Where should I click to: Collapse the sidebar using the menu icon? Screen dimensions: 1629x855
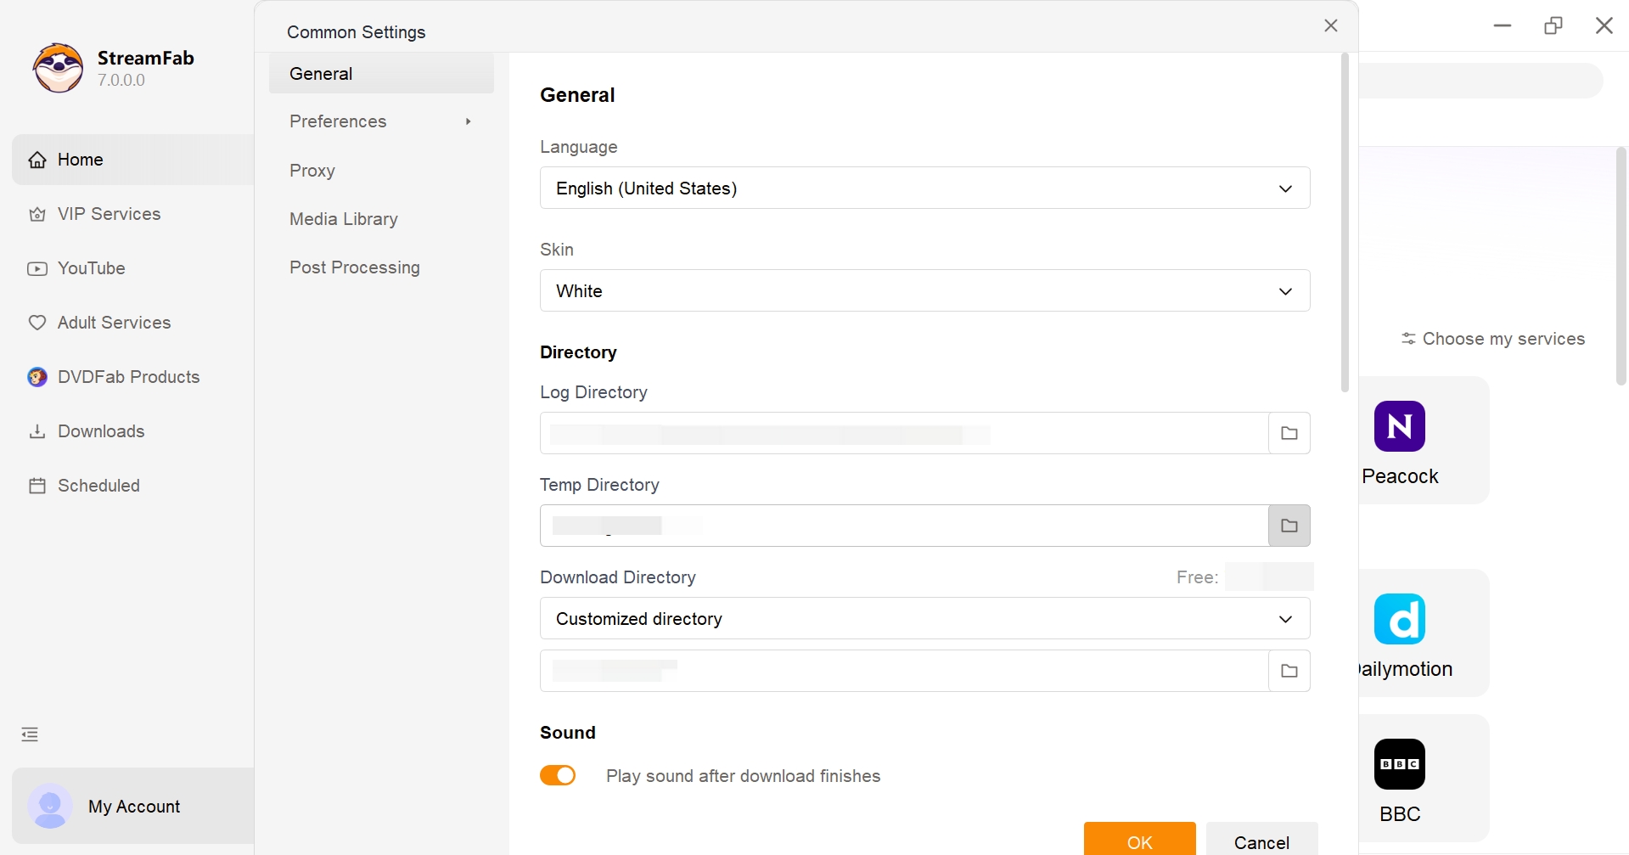pos(30,734)
